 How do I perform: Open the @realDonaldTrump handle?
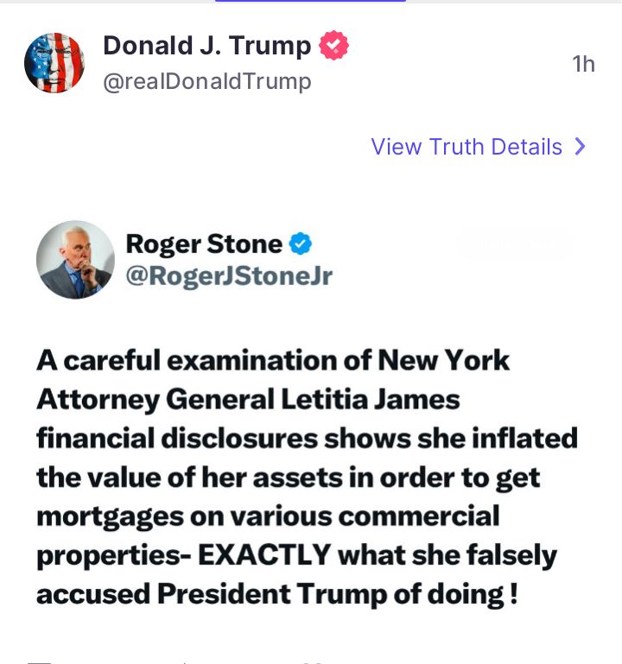(x=207, y=82)
